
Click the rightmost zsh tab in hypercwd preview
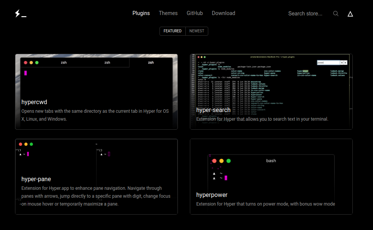coord(150,62)
